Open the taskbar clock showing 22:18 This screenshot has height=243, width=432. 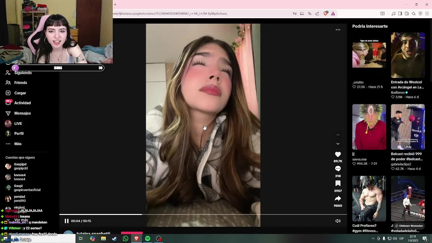pos(412,239)
